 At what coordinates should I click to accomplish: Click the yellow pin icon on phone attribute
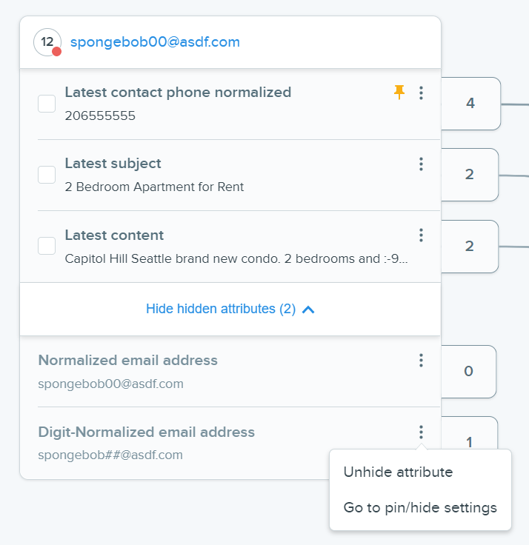(399, 93)
